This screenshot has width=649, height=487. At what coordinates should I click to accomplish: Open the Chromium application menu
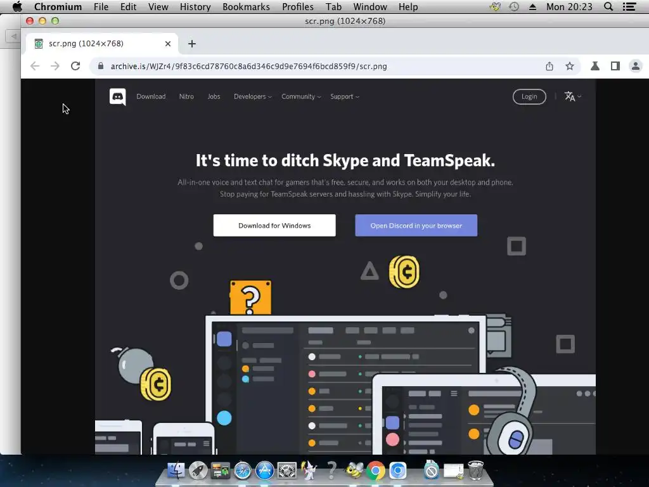tap(58, 7)
